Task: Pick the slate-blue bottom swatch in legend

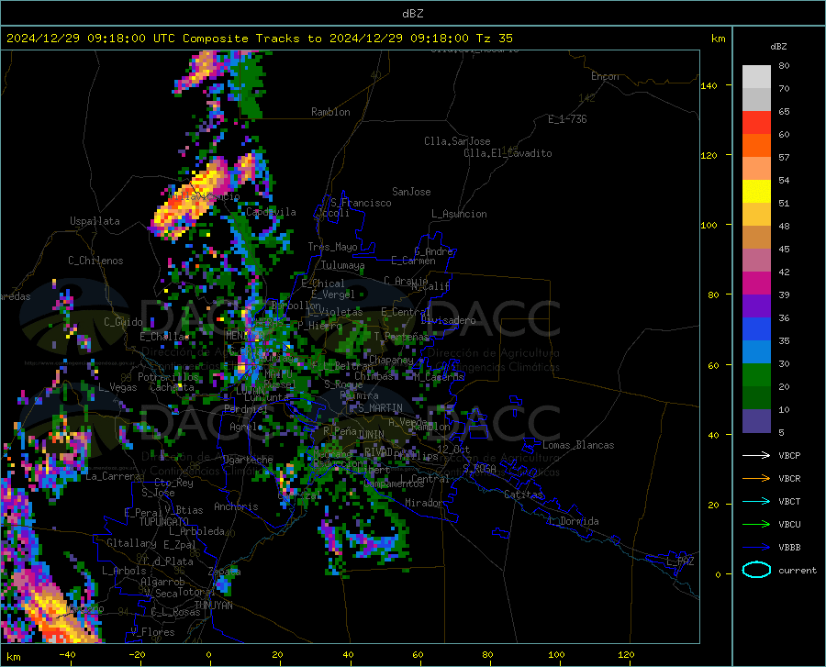Action: click(x=756, y=420)
